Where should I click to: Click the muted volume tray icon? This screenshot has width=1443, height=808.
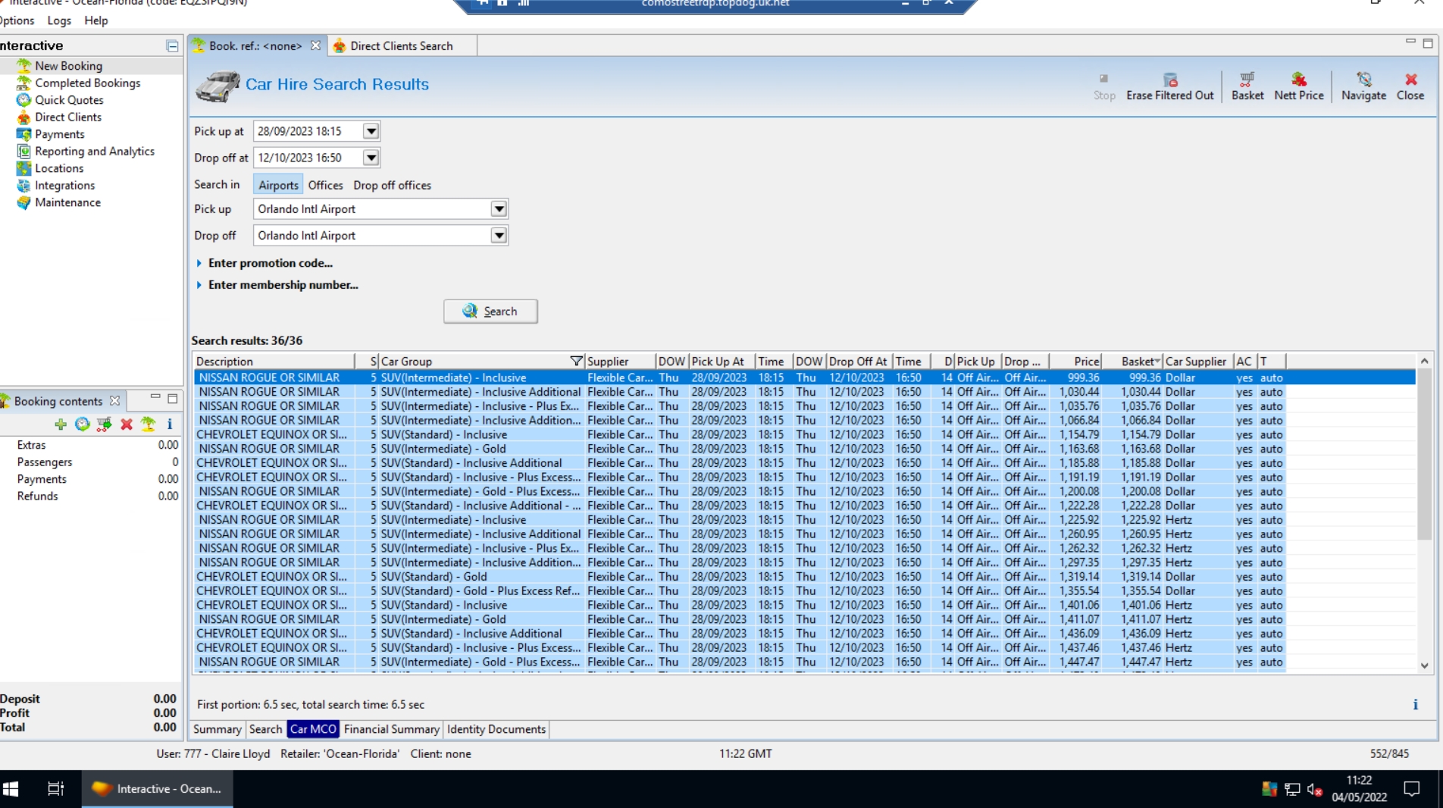coord(1315,790)
